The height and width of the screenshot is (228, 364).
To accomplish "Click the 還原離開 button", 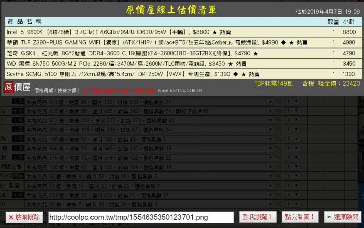I will pos(343,217).
